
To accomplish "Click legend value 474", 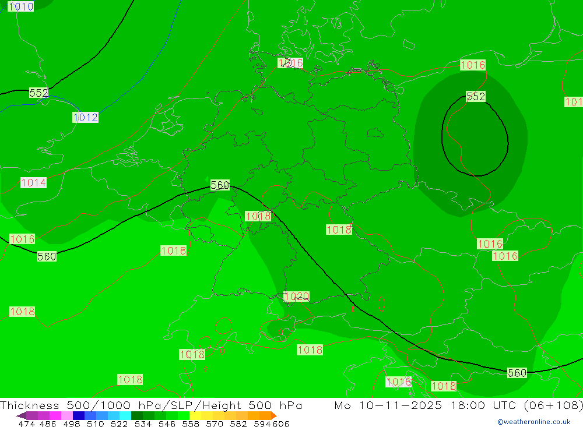I will (26, 424).
